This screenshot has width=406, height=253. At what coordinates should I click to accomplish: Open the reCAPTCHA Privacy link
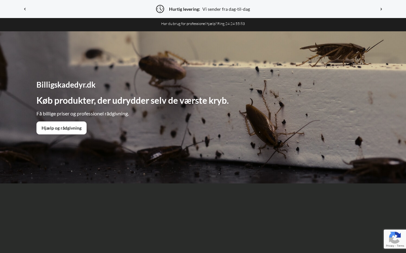390,246
